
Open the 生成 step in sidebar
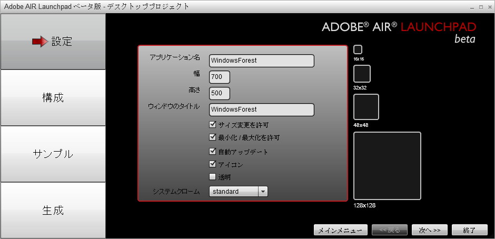(x=53, y=210)
